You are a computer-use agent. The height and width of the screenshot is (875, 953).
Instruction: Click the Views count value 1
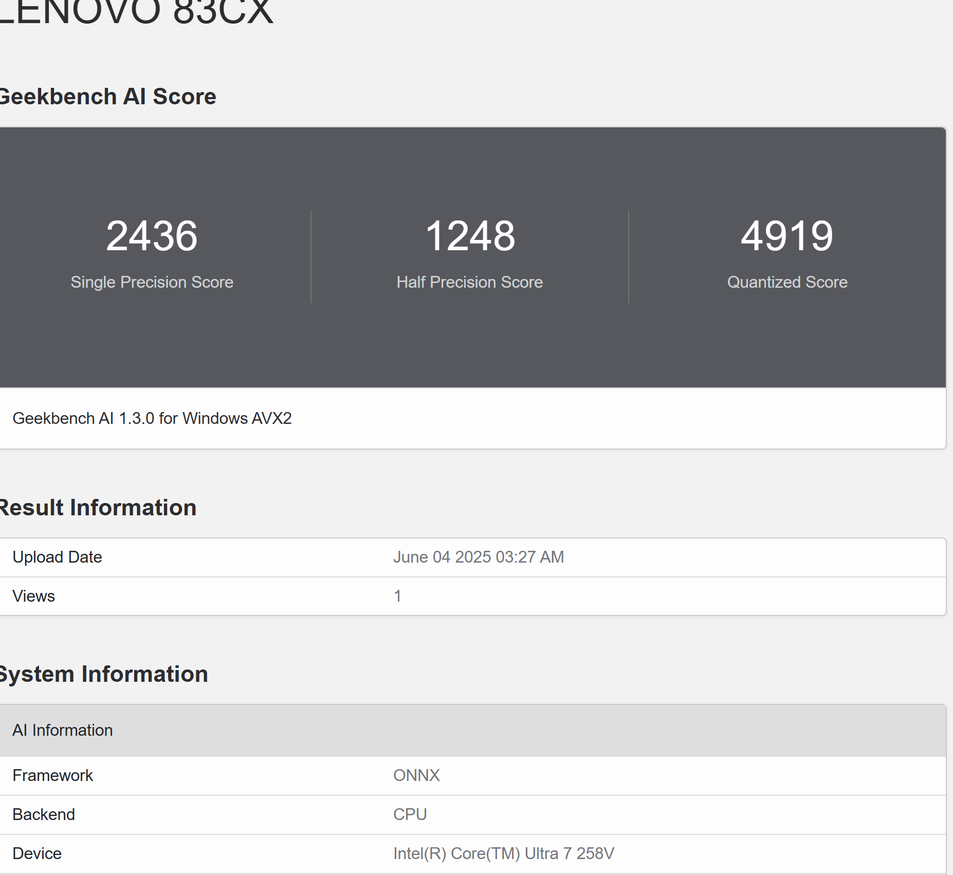point(397,596)
